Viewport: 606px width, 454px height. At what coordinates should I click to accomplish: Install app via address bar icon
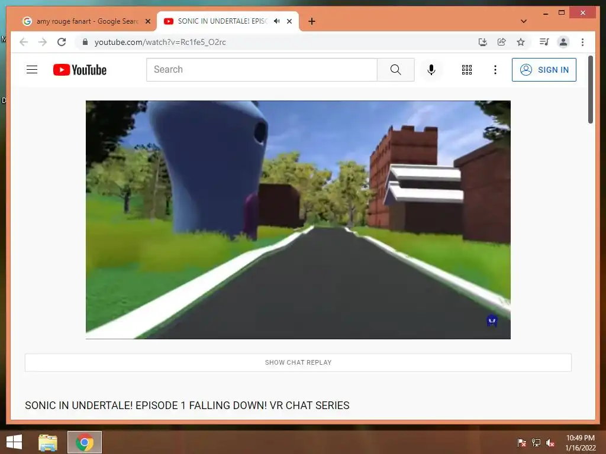click(x=482, y=42)
